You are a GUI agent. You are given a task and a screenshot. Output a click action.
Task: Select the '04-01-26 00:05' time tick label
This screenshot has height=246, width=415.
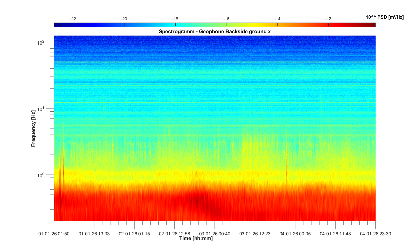pyautogui.click(x=295, y=234)
